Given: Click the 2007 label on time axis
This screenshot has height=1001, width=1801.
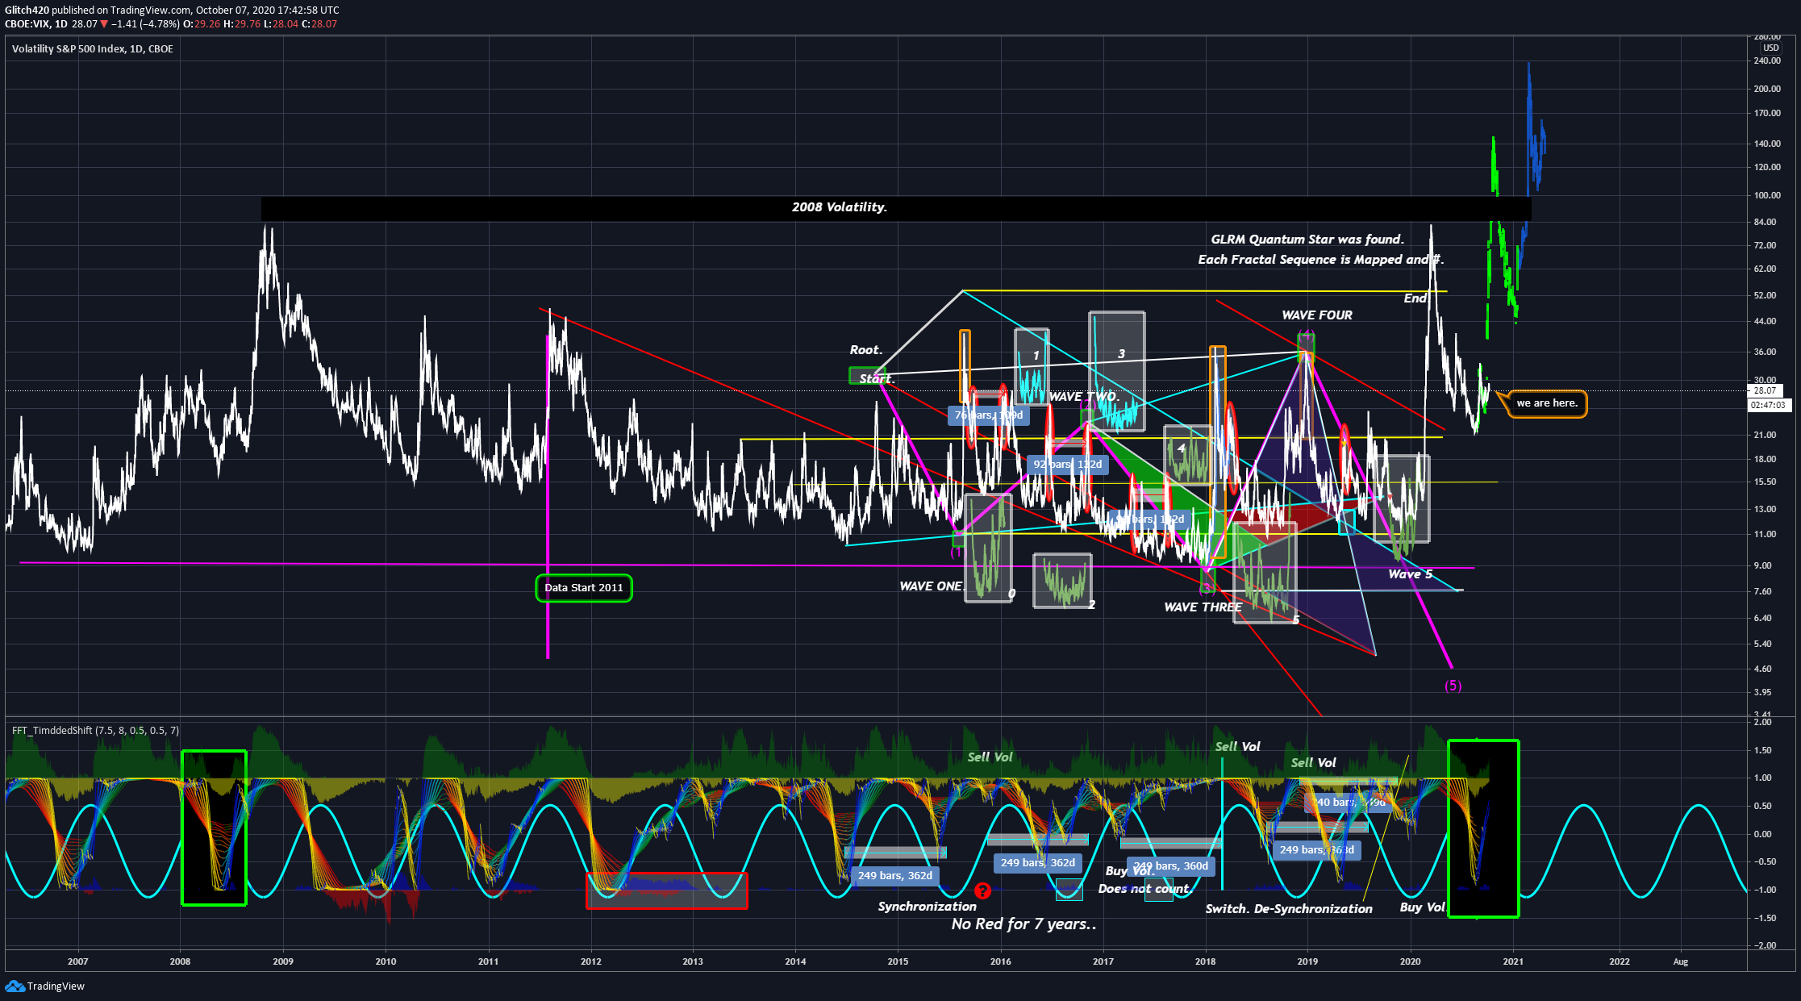Looking at the screenshot, I should (x=77, y=961).
